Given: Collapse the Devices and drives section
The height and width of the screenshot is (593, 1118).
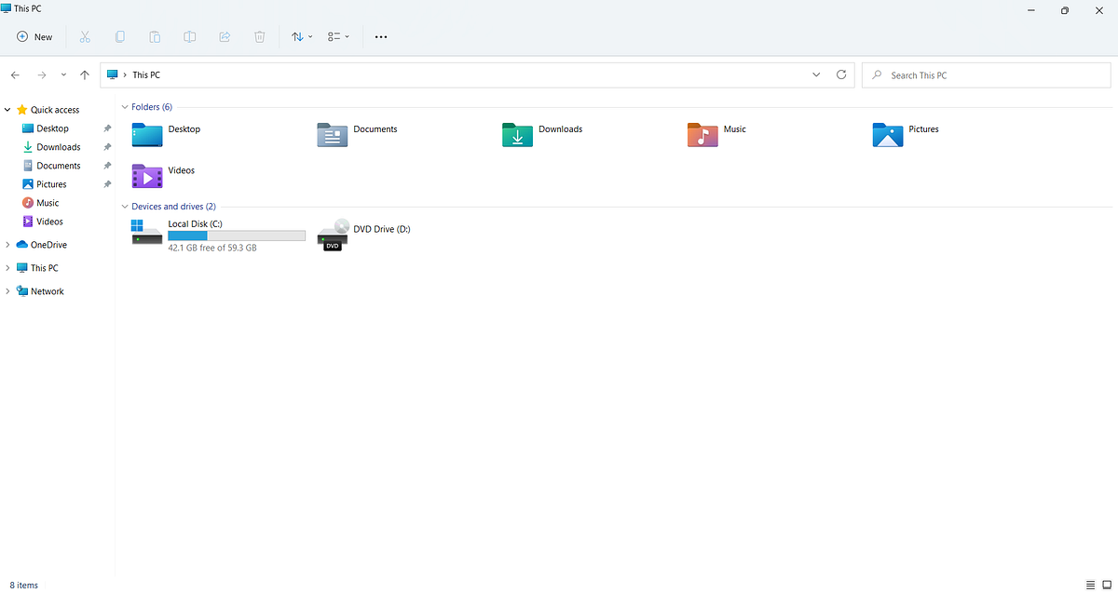Looking at the screenshot, I should [125, 206].
